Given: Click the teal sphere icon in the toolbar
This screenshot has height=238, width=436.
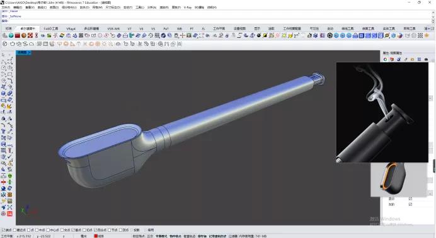Looking at the screenshot, I should [11, 35].
